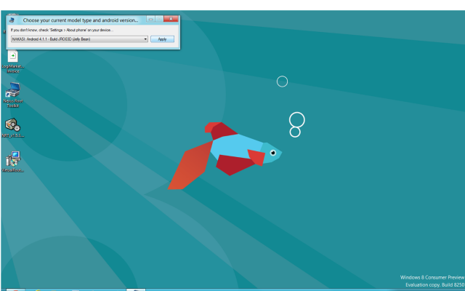
Task: Close the model type dialog
Action: coord(171,19)
